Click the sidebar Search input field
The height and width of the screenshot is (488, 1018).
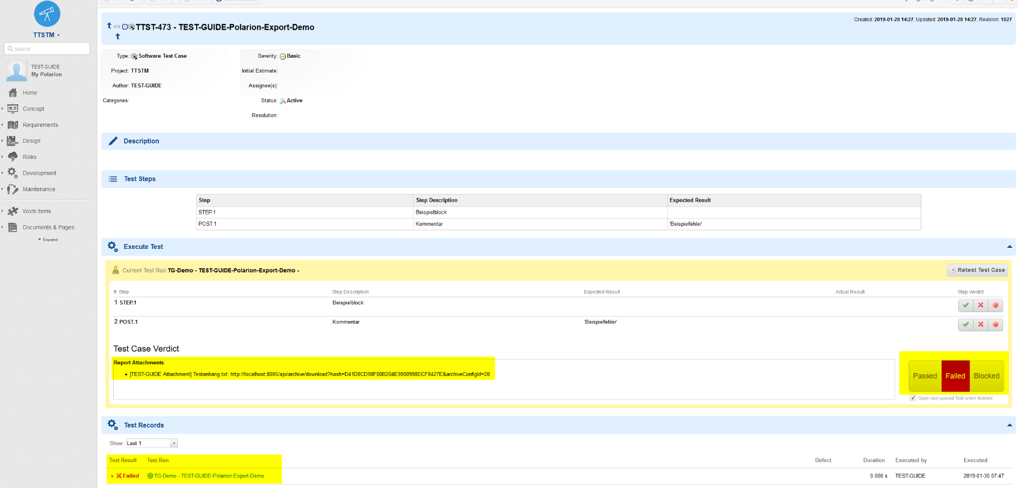pyautogui.click(x=47, y=49)
